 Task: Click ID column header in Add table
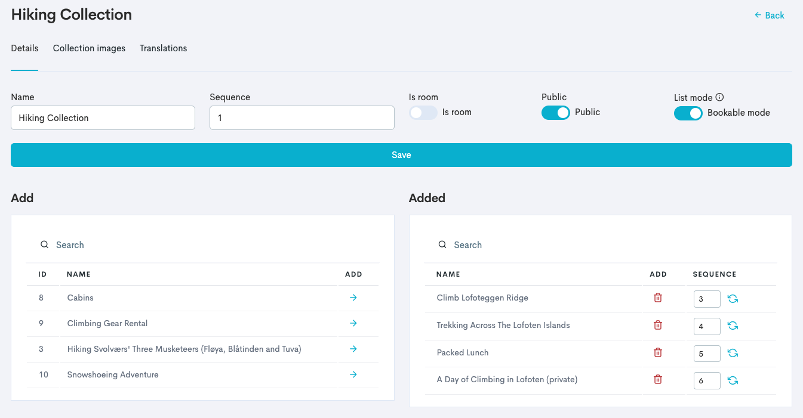coord(42,274)
